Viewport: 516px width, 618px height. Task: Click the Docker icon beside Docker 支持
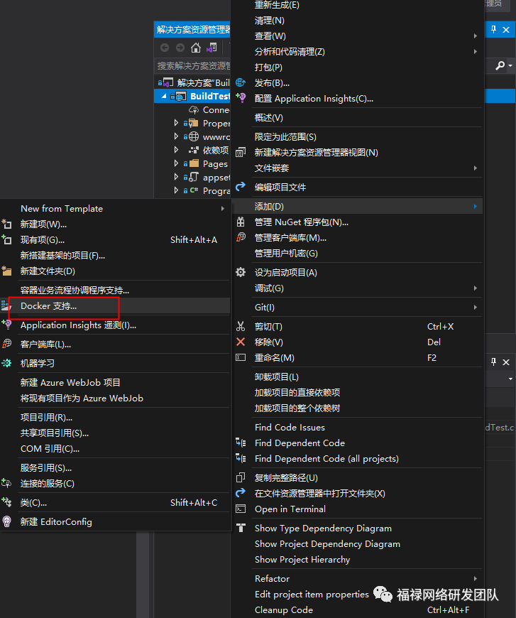click(x=5, y=305)
